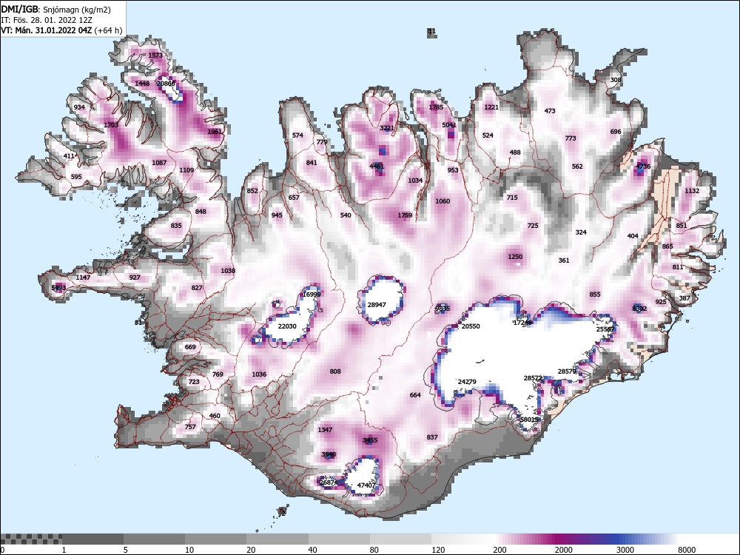This screenshot has height=555, width=740.
Task: Click the blue legend gradient between 3000 and 8000
Action: tap(647, 539)
